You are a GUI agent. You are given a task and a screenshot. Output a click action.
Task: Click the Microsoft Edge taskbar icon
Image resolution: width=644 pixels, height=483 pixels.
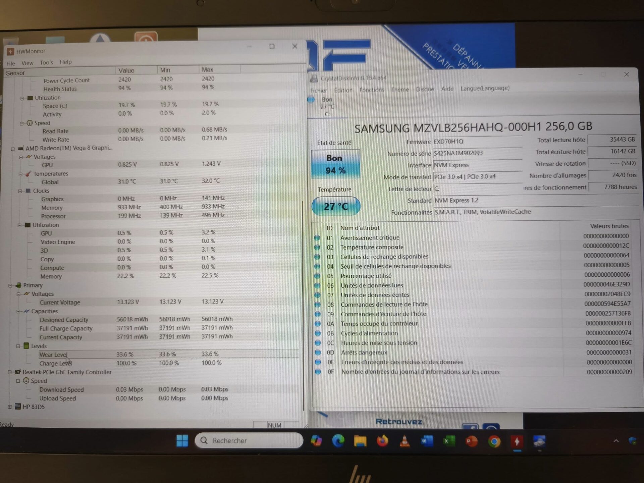tap(338, 441)
